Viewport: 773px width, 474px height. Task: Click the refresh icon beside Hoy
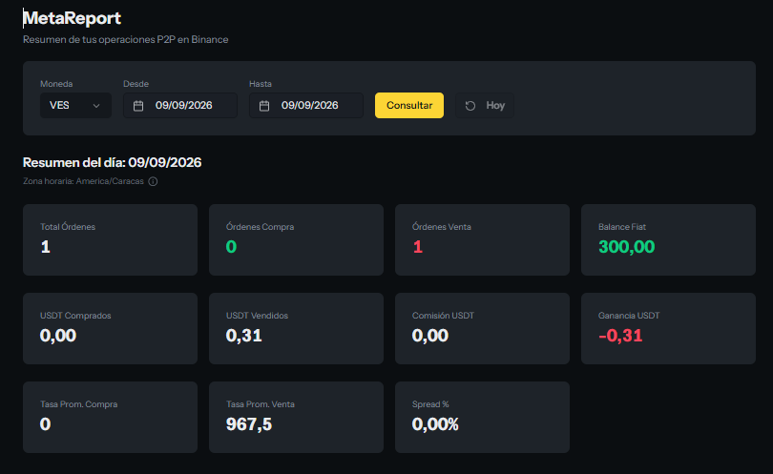click(470, 106)
